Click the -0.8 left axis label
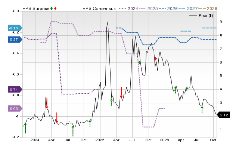239x142 pixels. [16, 95]
